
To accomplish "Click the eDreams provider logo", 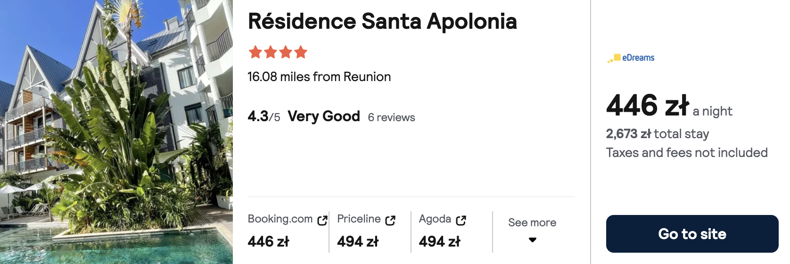I will point(631,58).
